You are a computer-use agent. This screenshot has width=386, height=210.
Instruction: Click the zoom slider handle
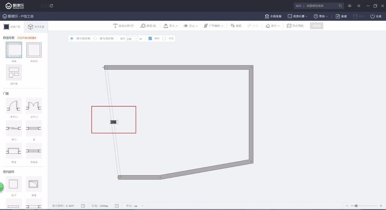[356, 206]
